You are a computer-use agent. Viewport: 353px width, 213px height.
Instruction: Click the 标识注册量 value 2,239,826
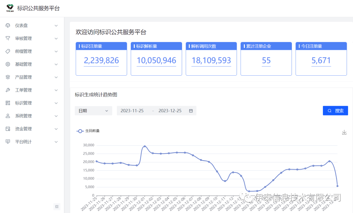(101, 61)
